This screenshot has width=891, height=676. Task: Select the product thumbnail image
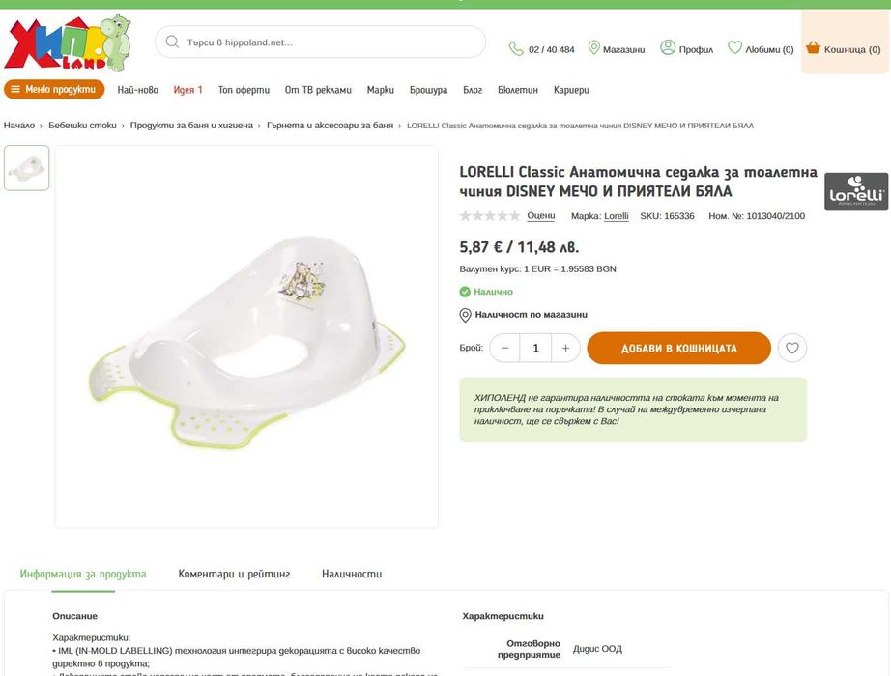(27, 168)
